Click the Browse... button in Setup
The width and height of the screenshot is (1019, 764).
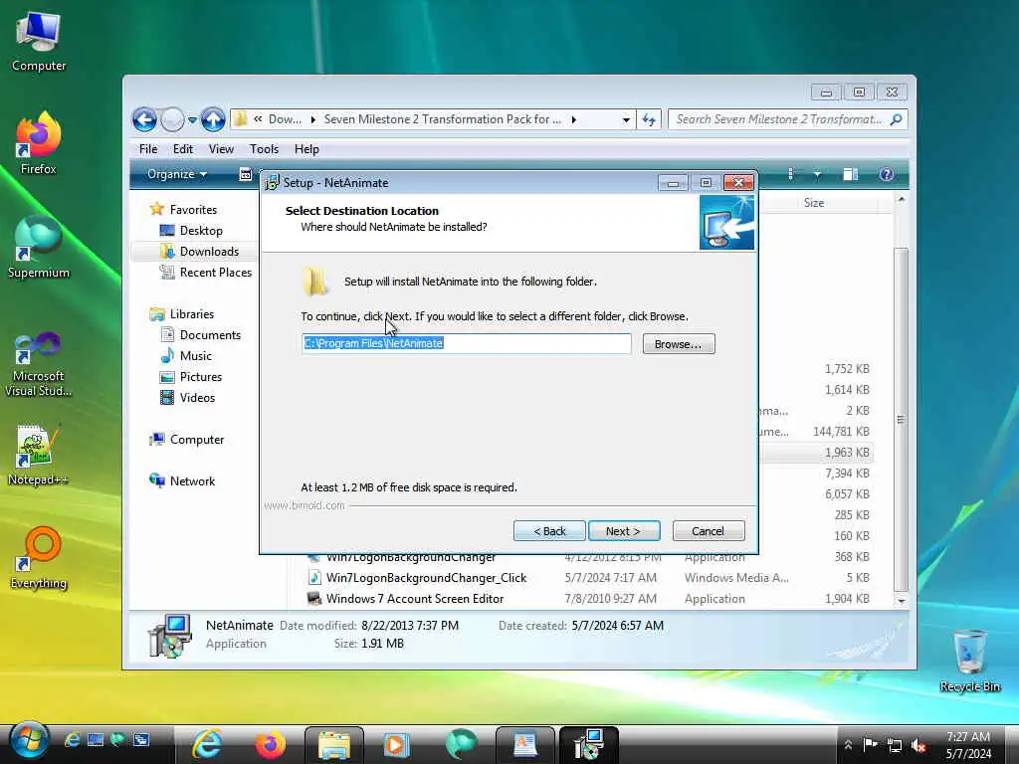pyautogui.click(x=679, y=344)
